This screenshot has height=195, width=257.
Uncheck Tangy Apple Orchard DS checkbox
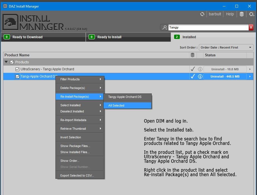point(17,76)
